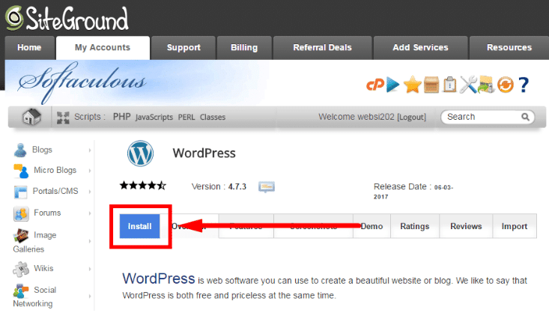Click the orange sync icon
The width and height of the screenshot is (549, 316).
pos(506,85)
